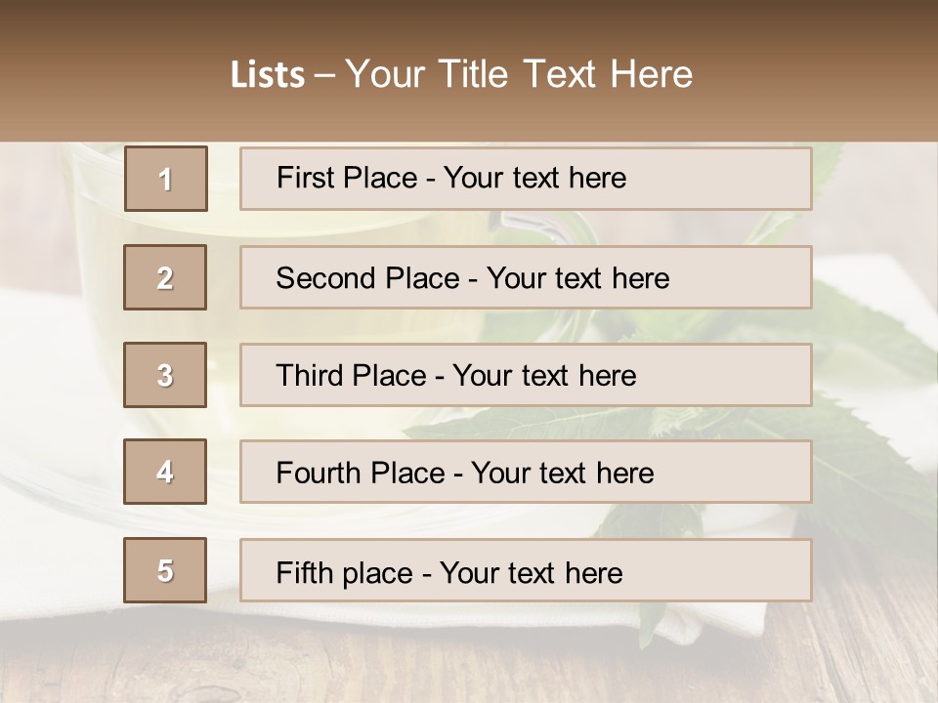Click the number 3 square
This screenshot has width=938, height=703.
pos(165,375)
